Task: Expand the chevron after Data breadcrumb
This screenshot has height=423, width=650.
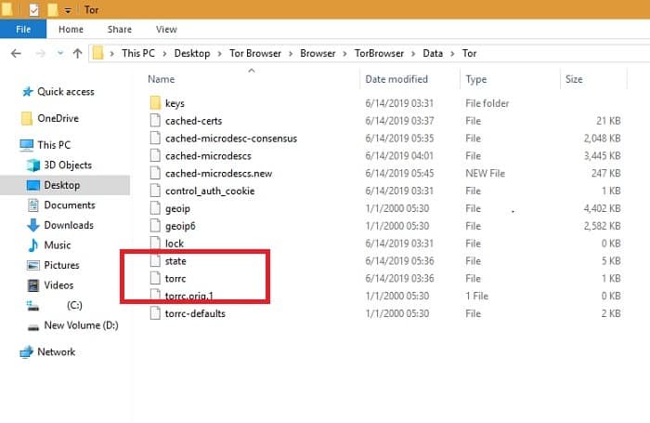Action: [x=453, y=54]
